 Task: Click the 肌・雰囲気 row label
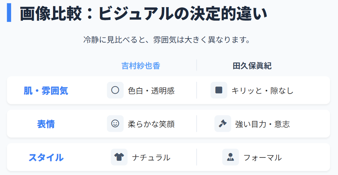pyautogui.click(x=46, y=91)
